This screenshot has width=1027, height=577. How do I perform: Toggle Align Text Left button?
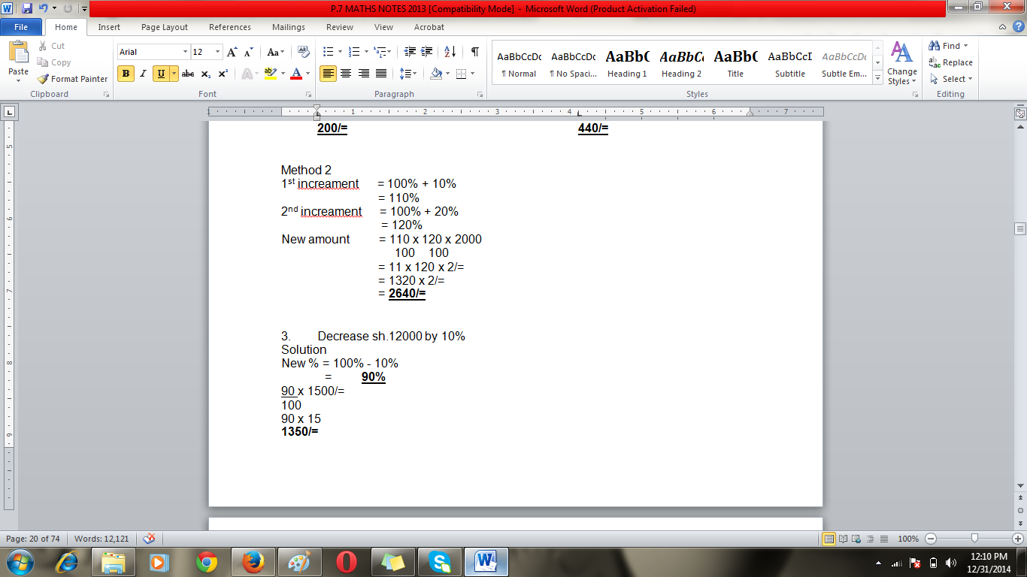coord(328,74)
